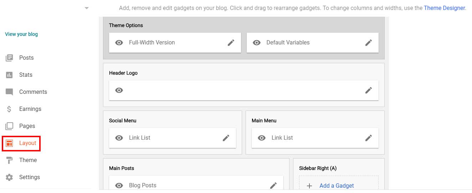The height and width of the screenshot is (193, 472).
Task: Hide the Header Logo gadget
Action: coord(119,90)
